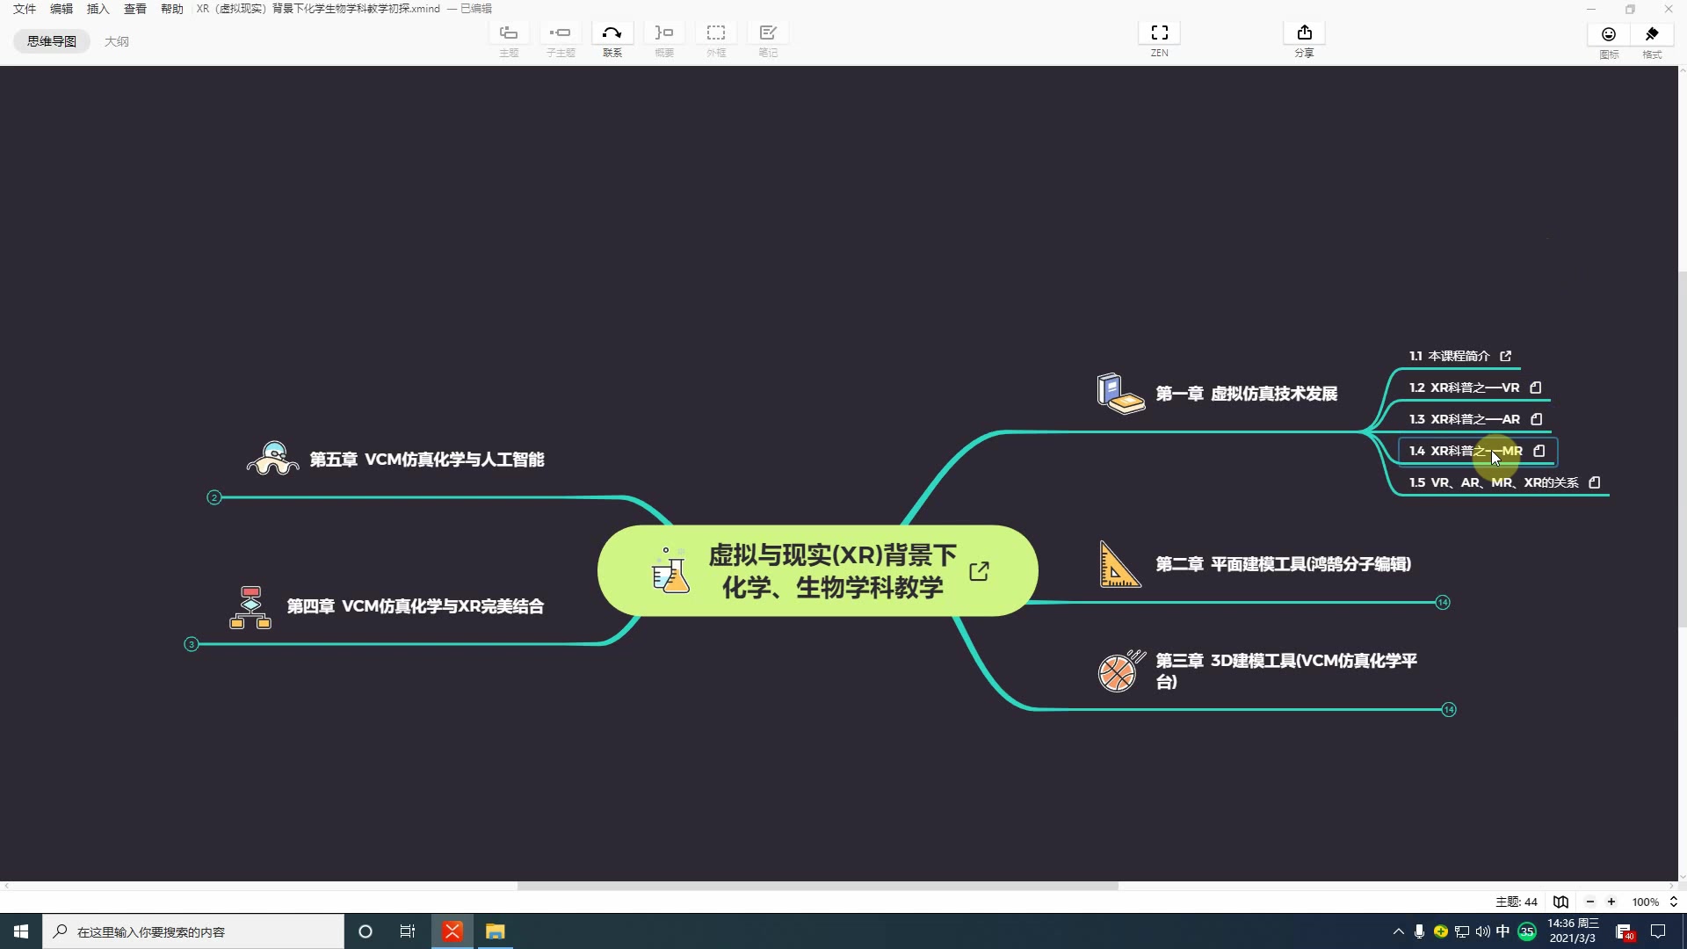The width and height of the screenshot is (1687, 949).
Task: Open the note icon on 1.2 XR科普之—VR
Action: pos(1536,388)
